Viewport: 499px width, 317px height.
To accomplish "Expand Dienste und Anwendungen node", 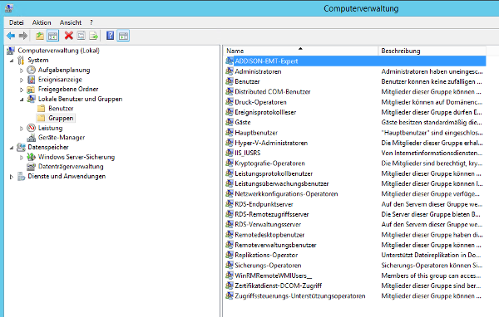I will point(12,177).
